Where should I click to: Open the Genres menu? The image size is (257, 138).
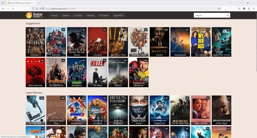coord(66,15)
